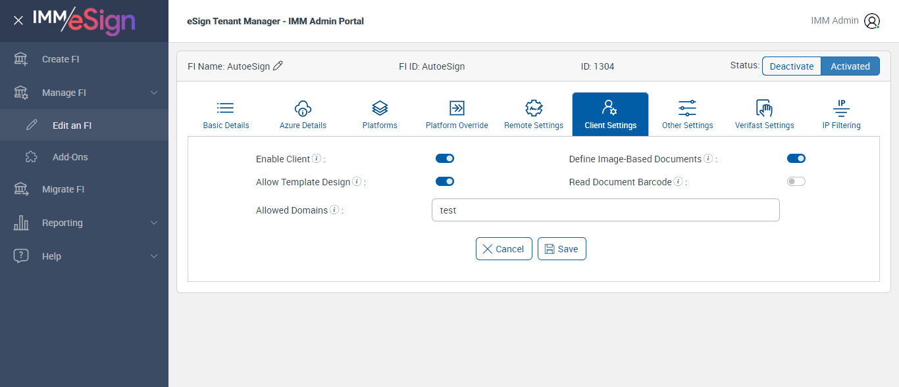Expand the Help menu chevron
This screenshot has height=387, width=899.
154,256
